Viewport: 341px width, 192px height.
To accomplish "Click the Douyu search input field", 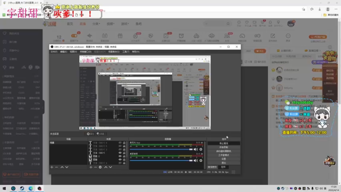I will [x=215, y=24].
